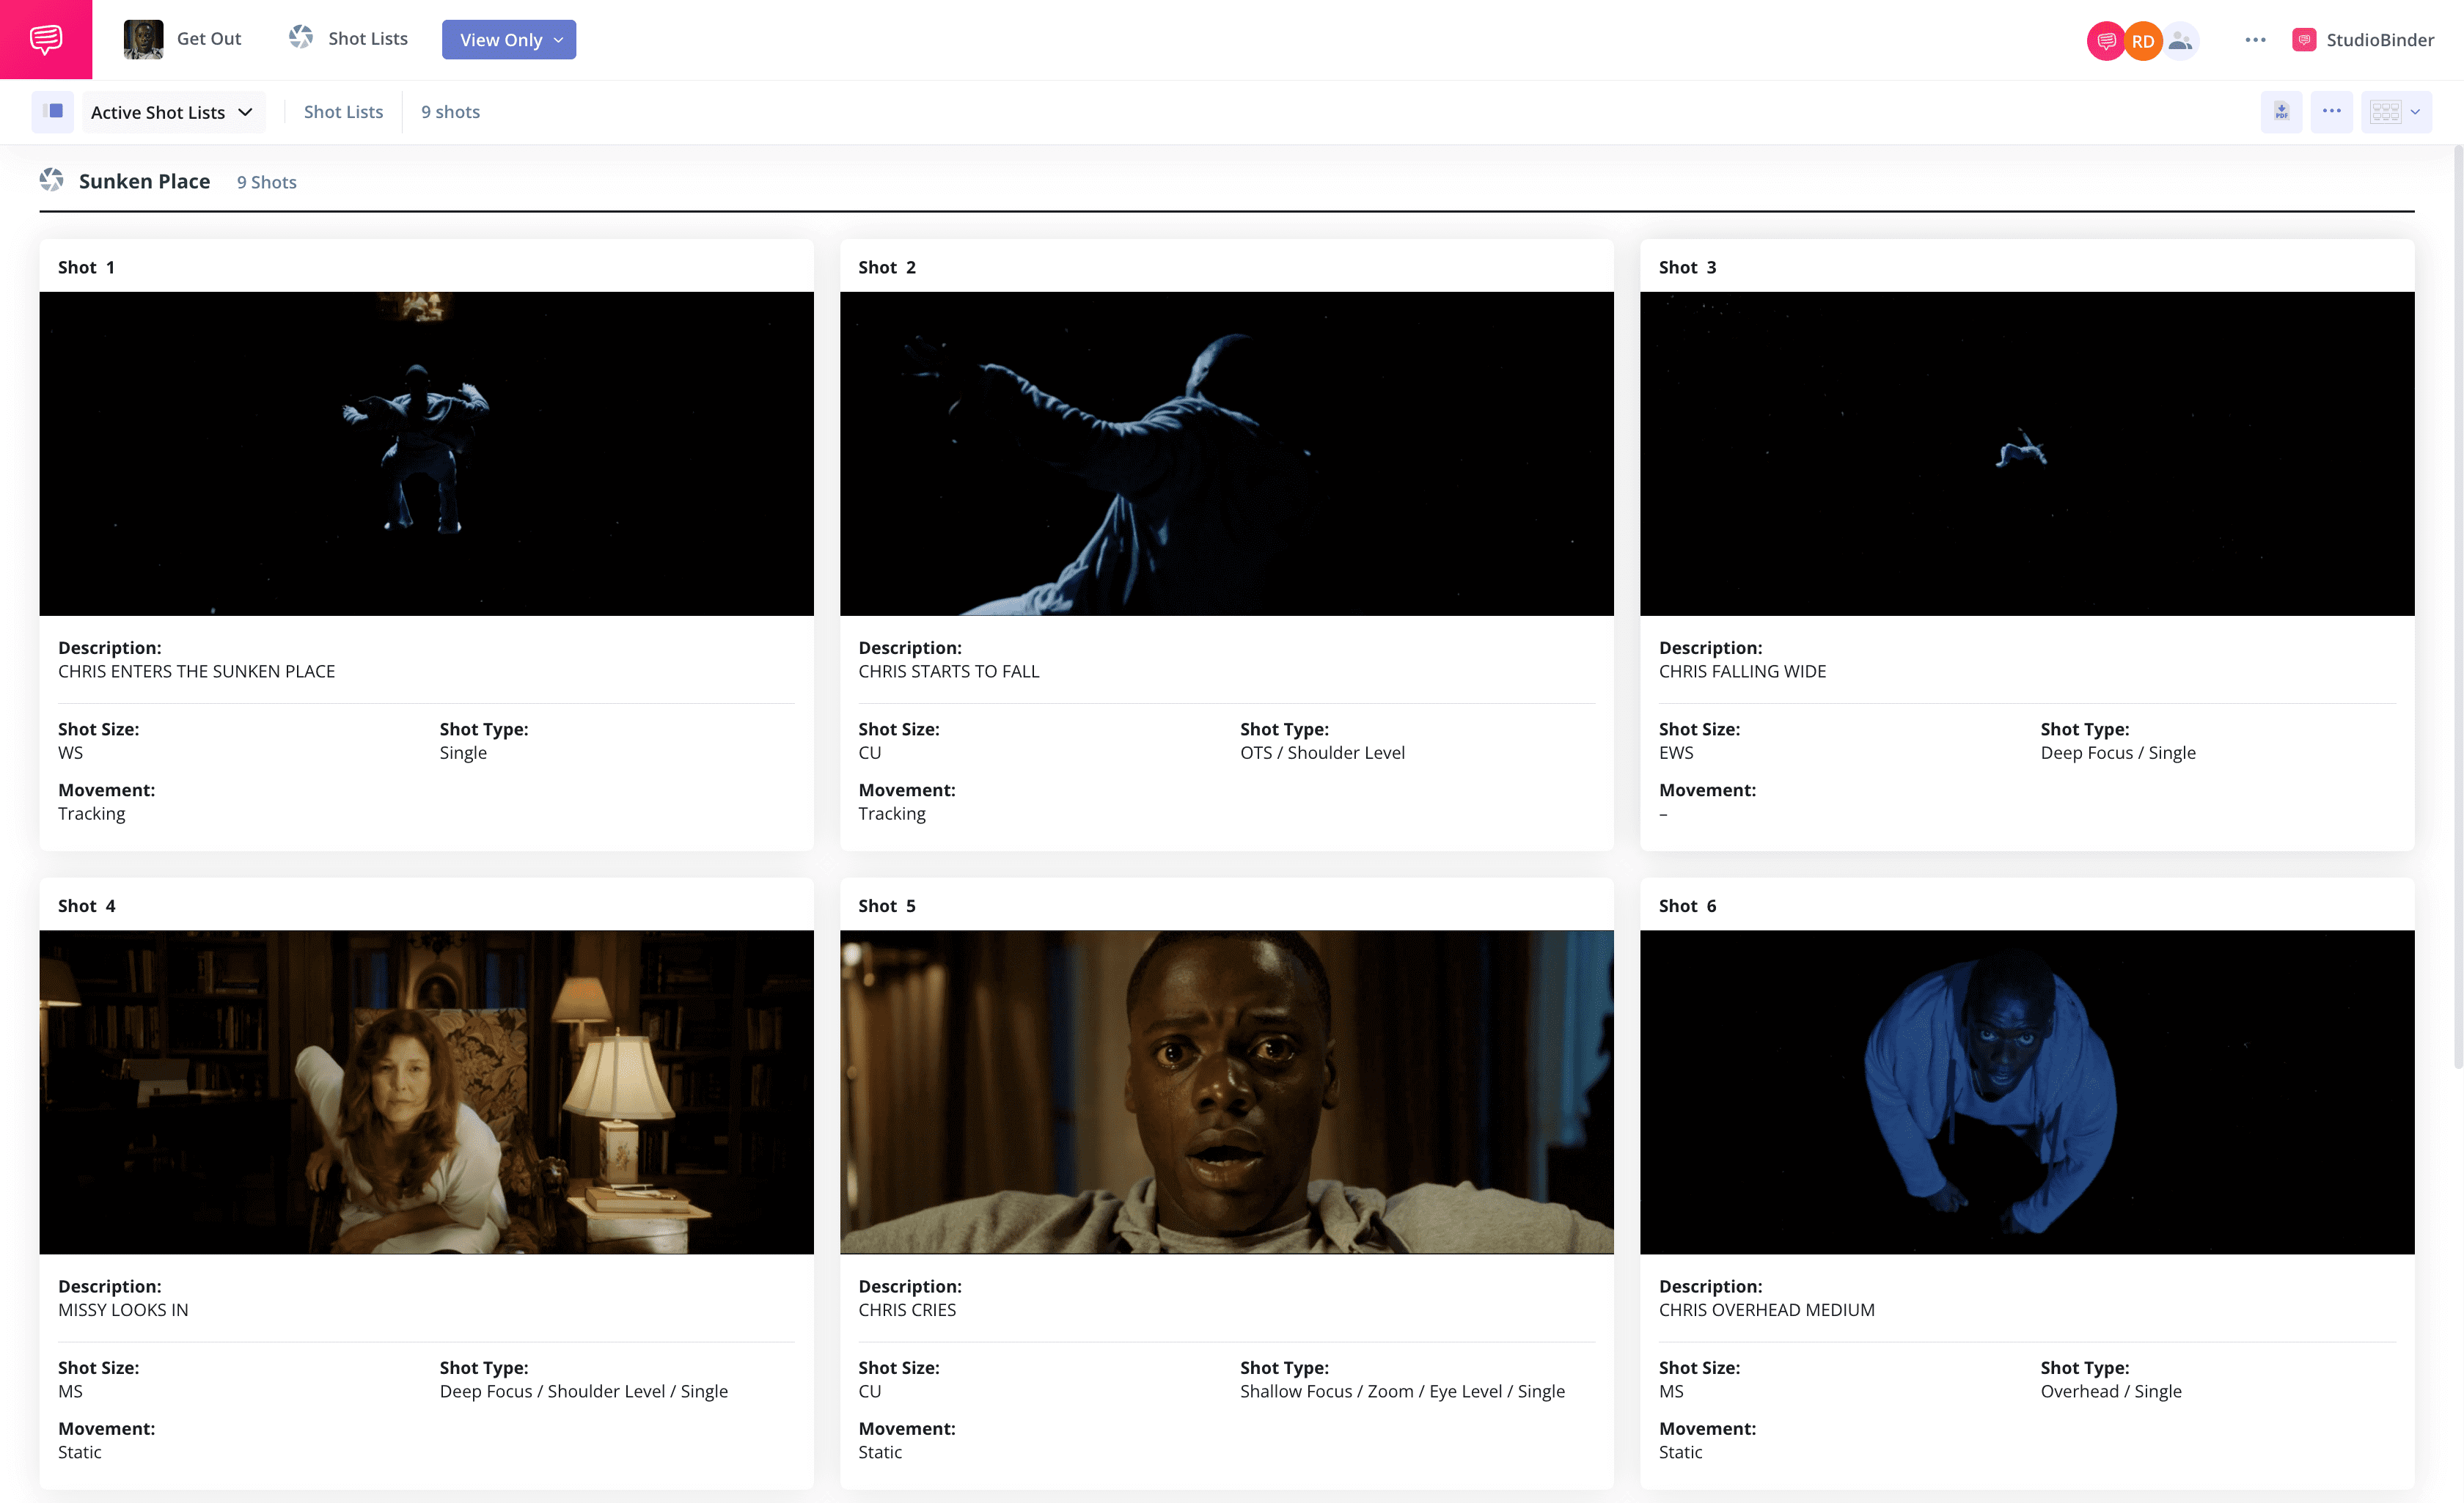This screenshot has height=1503, width=2464.
Task: Select description CHRIS ENTERS THE SUNKEN PLACE
Action: click(x=196, y=671)
